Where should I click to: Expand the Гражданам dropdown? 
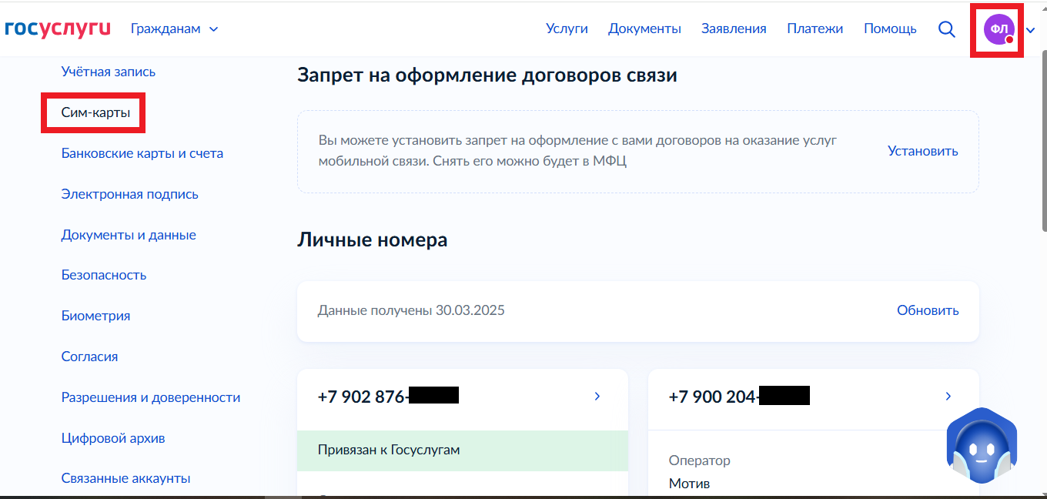coord(174,28)
